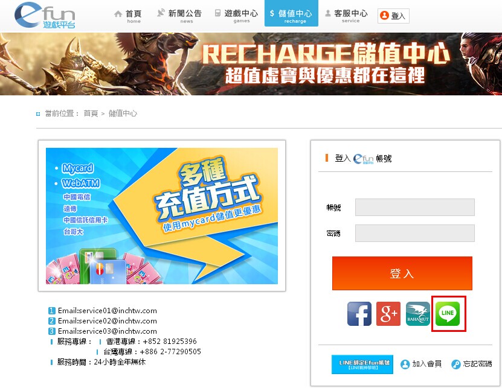Go to 新聞公告 news section
The image size is (502, 388).
(x=179, y=16)
